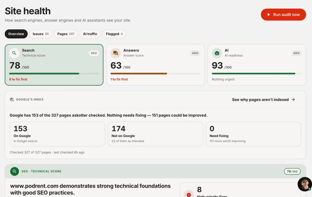The height and width of the screenshot is (197, 312).
Task: Click the Answers score progress bar
Action: (155, 74)
